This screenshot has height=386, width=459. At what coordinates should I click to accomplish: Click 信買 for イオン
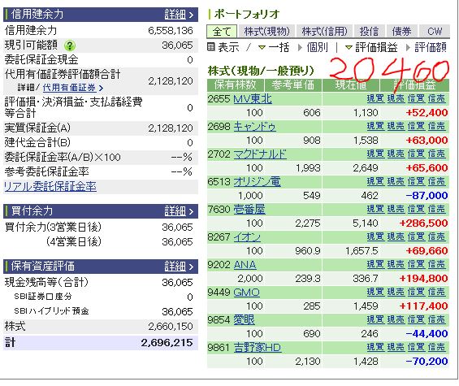416,236
